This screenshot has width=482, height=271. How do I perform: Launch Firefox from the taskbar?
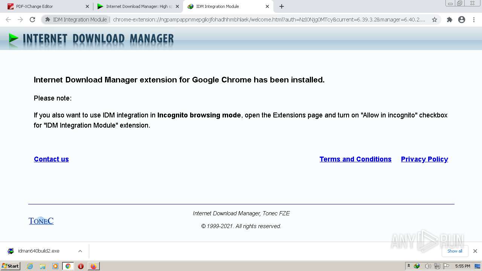tap(93, 266)
